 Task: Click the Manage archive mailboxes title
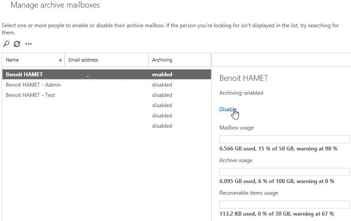point(55,5)
